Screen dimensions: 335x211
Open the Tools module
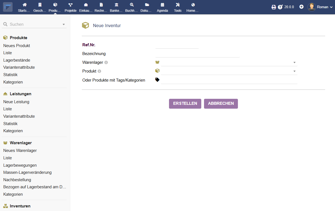(178, 7)
